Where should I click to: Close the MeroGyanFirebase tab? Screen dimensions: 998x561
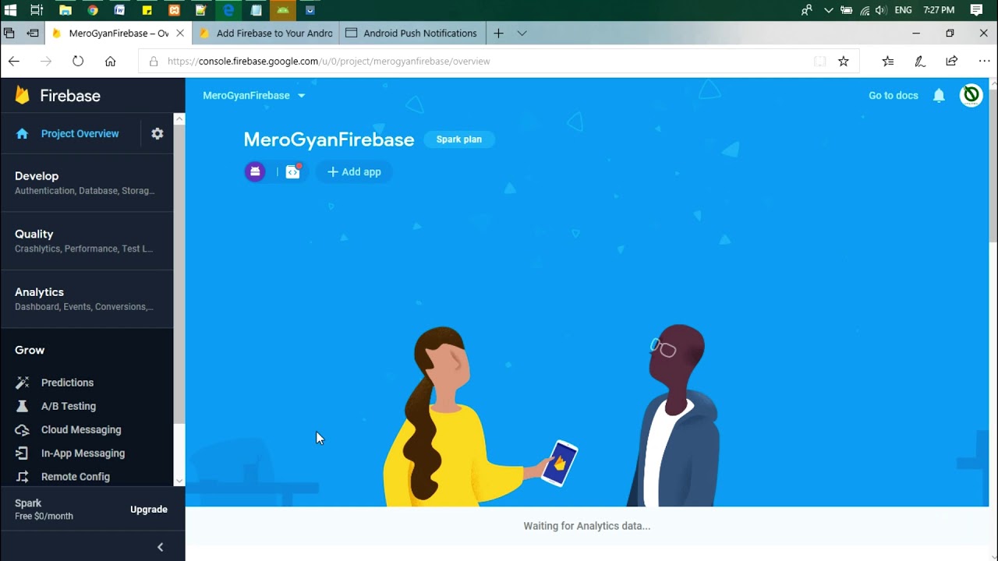tap(181, 33)
